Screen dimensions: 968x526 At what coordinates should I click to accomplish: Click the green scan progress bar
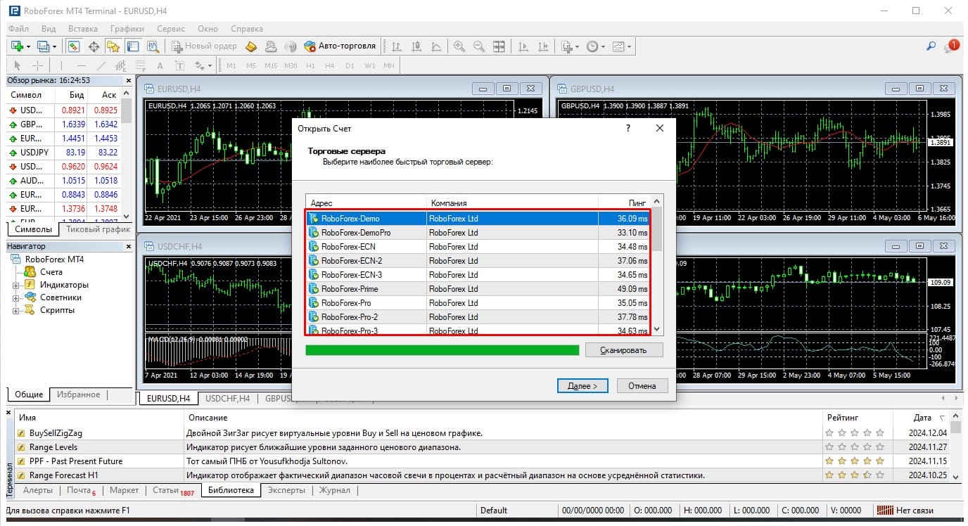pos(442,349)
